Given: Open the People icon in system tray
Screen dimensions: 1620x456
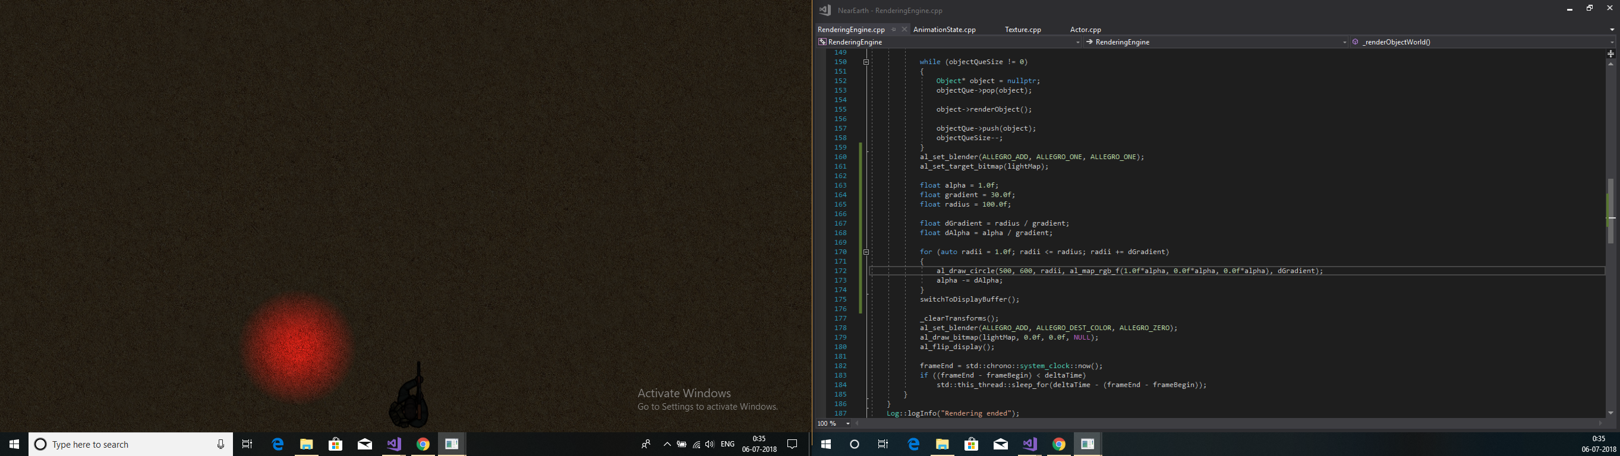Looking at the screenshot, I should click(x=646, y=445).
